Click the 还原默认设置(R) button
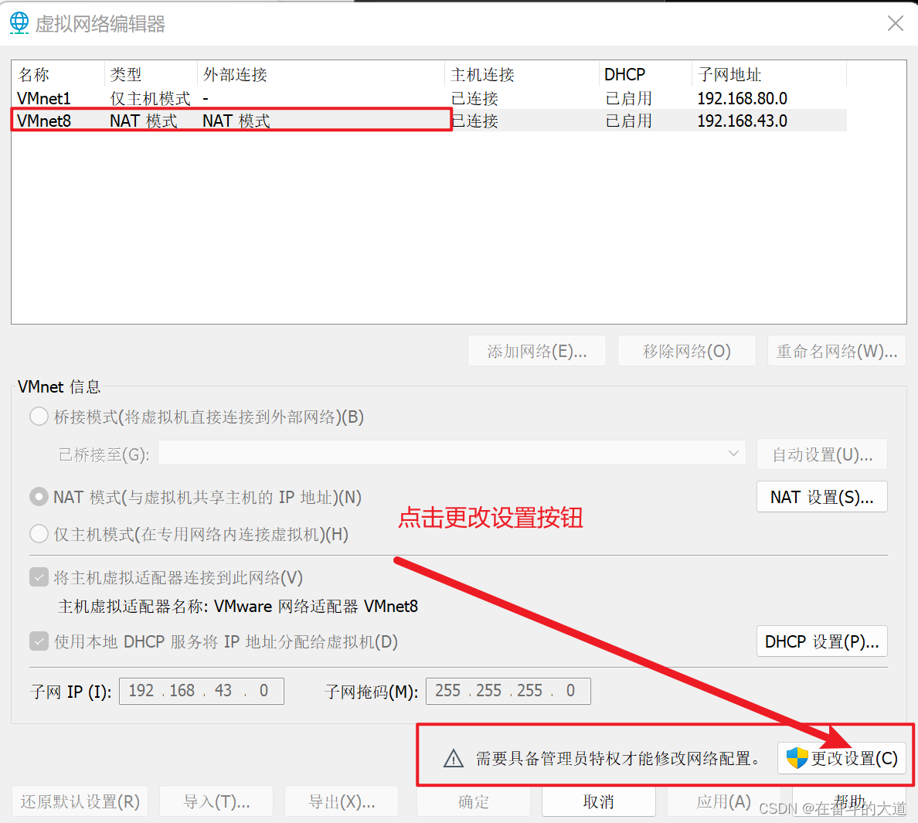The image size is (918, 823). [x=80, y=801]
